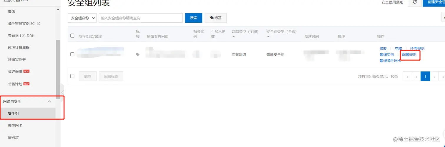This screenshot has width=445, height=147.
Task: Go to first page with « pager
Action: pyautogui.click(x=407, y=76)
